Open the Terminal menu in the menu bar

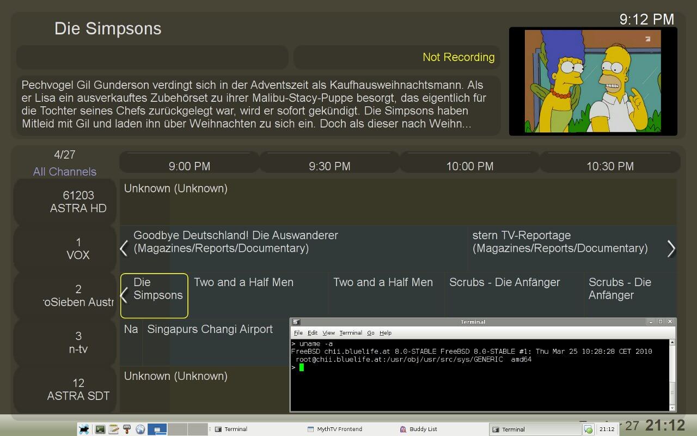(350, 332)
